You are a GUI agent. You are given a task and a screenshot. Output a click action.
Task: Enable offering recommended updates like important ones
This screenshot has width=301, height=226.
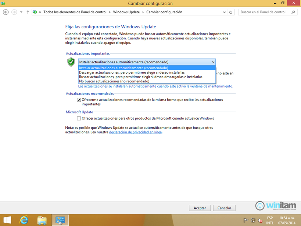pos(79,99)
